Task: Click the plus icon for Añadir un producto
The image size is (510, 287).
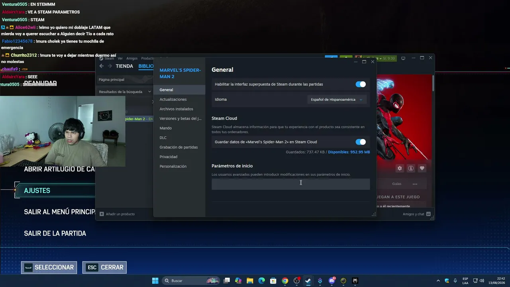Action: tap(102, 214)
